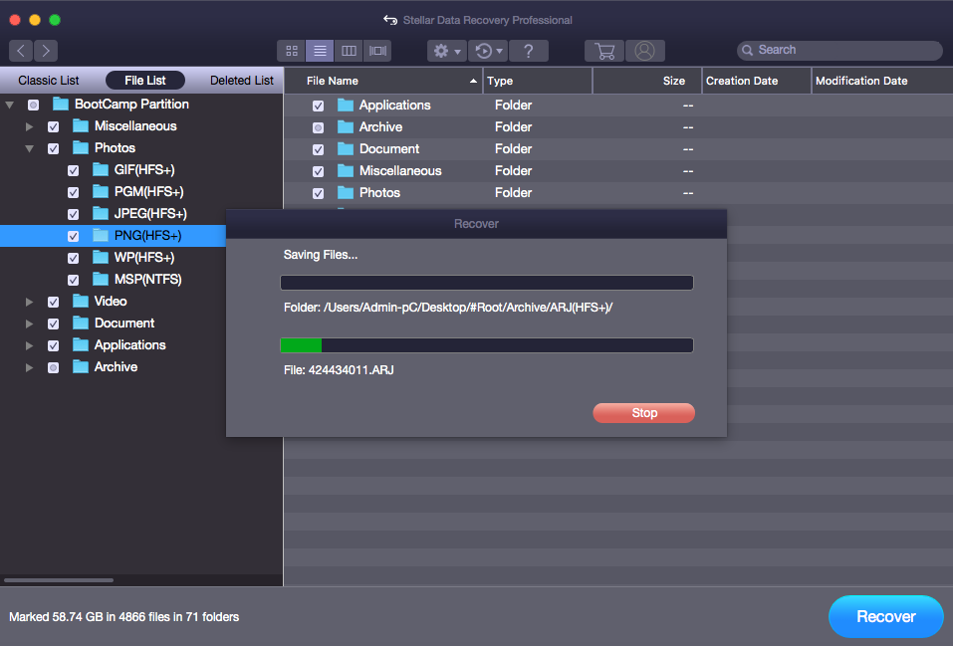Uncheck the Miscellaneous checkbox in the tree
Viewport: 953px width, 646px height.
[x=54, y=127]
